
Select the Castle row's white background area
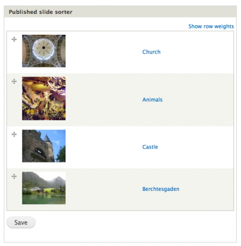tap(103, 147)
